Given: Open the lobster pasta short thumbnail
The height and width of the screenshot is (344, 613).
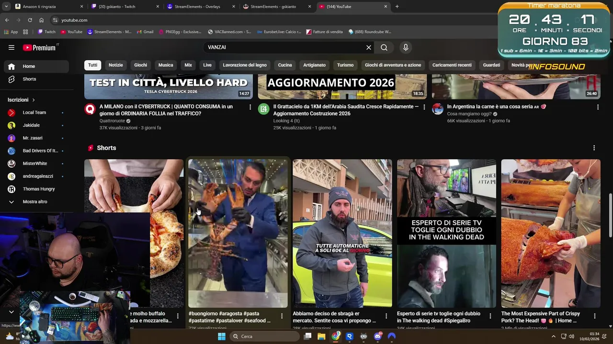Looking at the screenshot, I should (x=238, y=234).
